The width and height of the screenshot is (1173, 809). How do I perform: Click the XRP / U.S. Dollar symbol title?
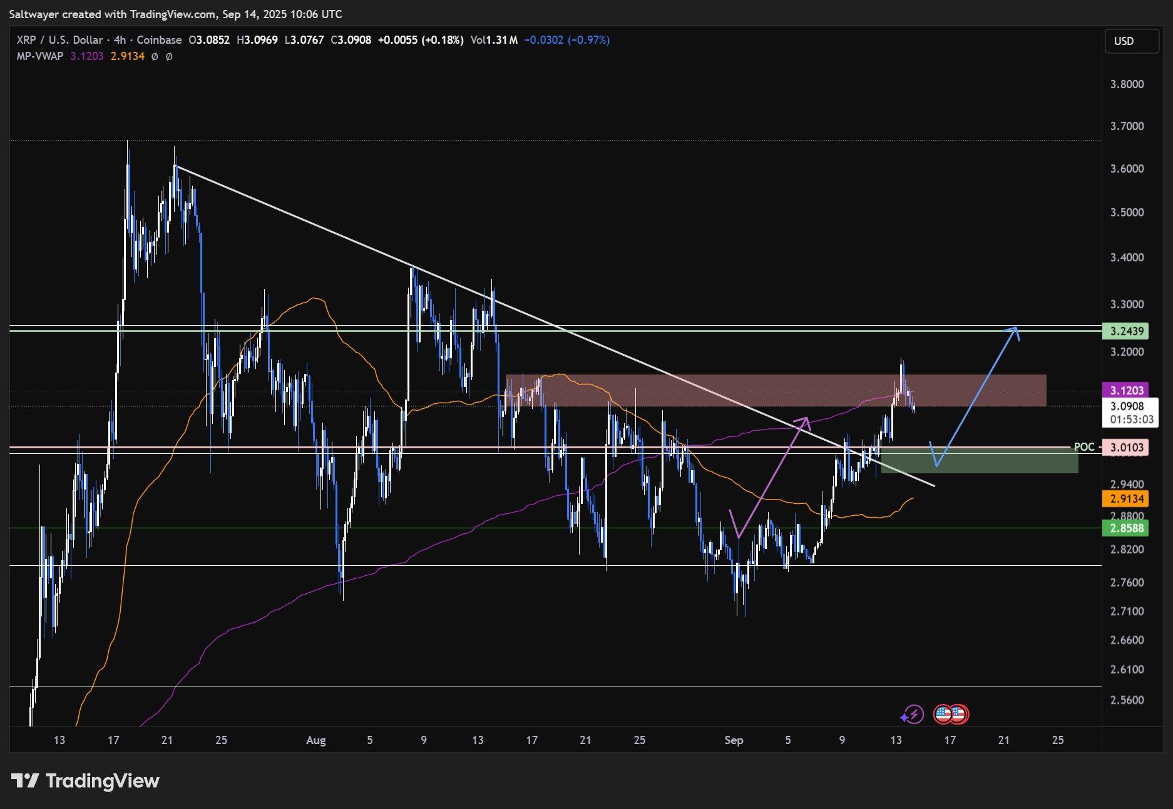tap(59, 40)
